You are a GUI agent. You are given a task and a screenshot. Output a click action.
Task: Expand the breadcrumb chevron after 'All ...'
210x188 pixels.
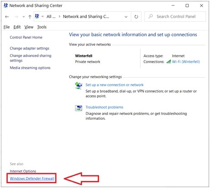click(x=60, y=16)
